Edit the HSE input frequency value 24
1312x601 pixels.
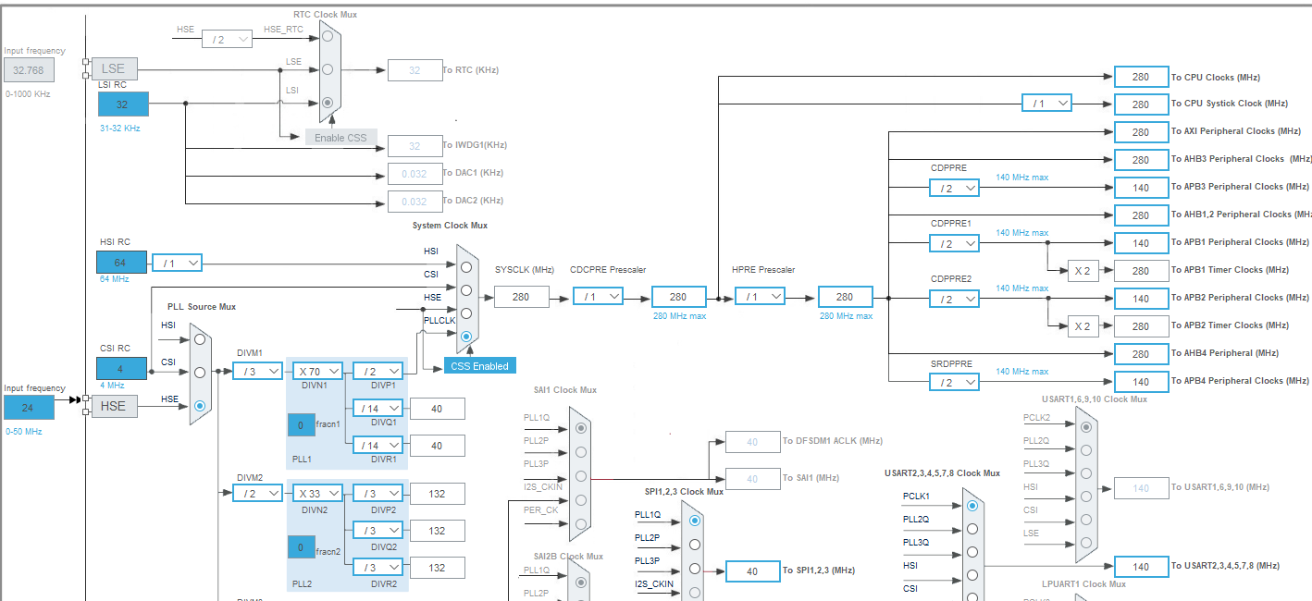[28, 406]
